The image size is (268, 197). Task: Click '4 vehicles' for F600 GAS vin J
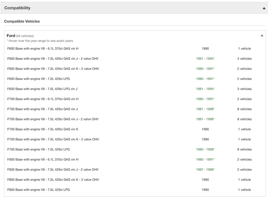[x=245, y=59]
